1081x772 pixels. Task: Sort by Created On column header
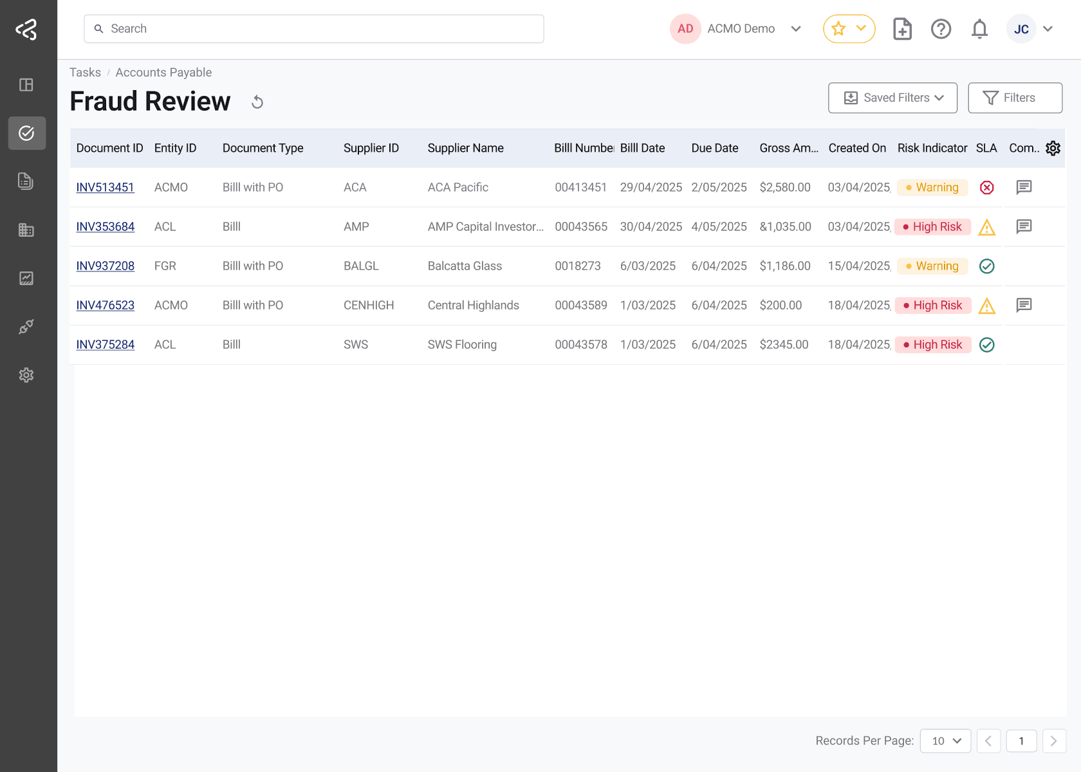coord(857,148)
